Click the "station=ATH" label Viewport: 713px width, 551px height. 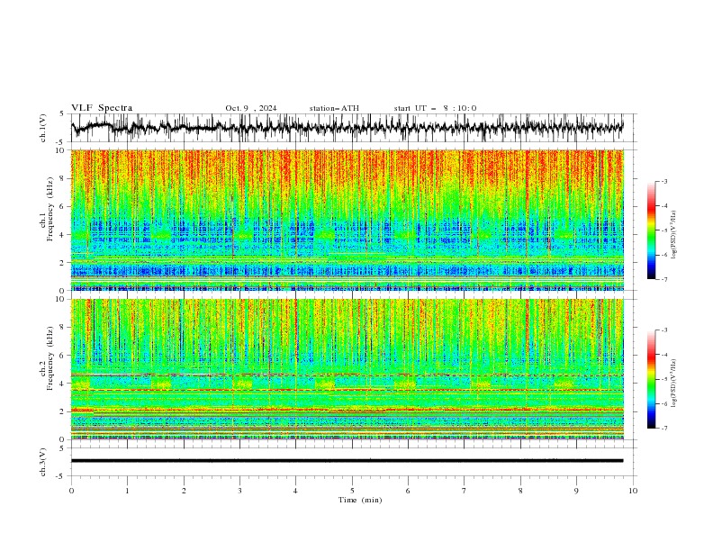tap(334, 108)
